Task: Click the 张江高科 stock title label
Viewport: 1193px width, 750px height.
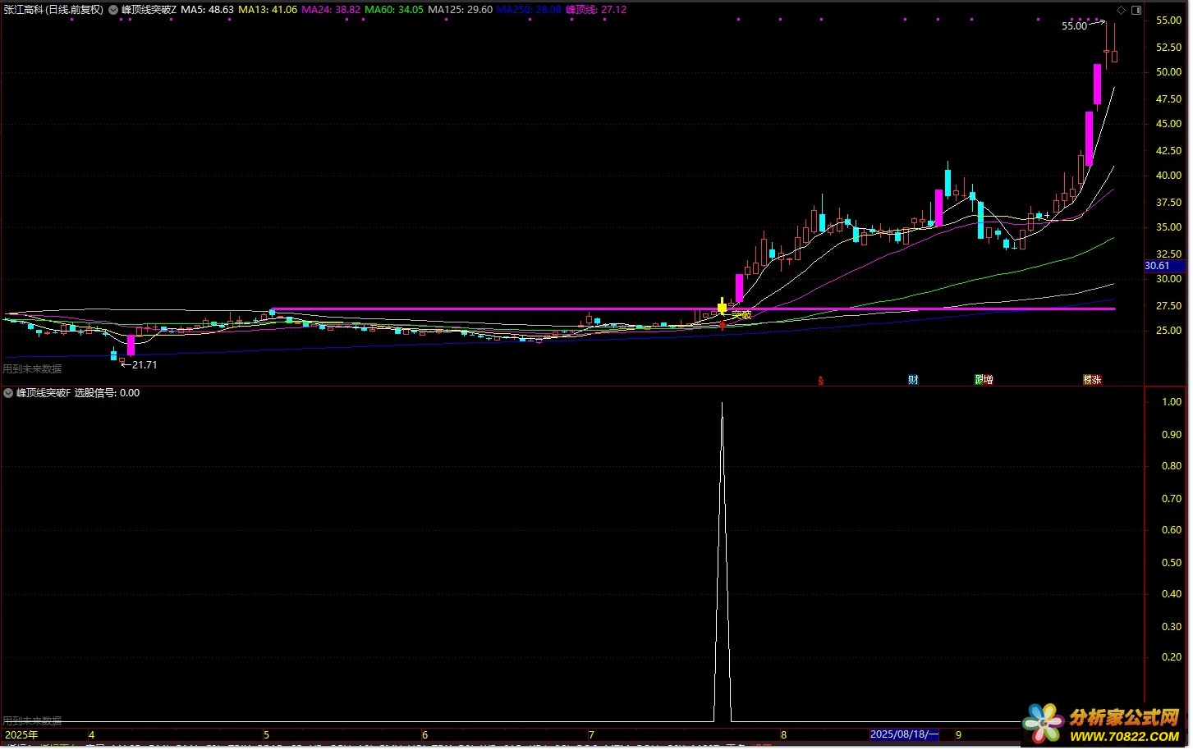Action: point(53,10)
